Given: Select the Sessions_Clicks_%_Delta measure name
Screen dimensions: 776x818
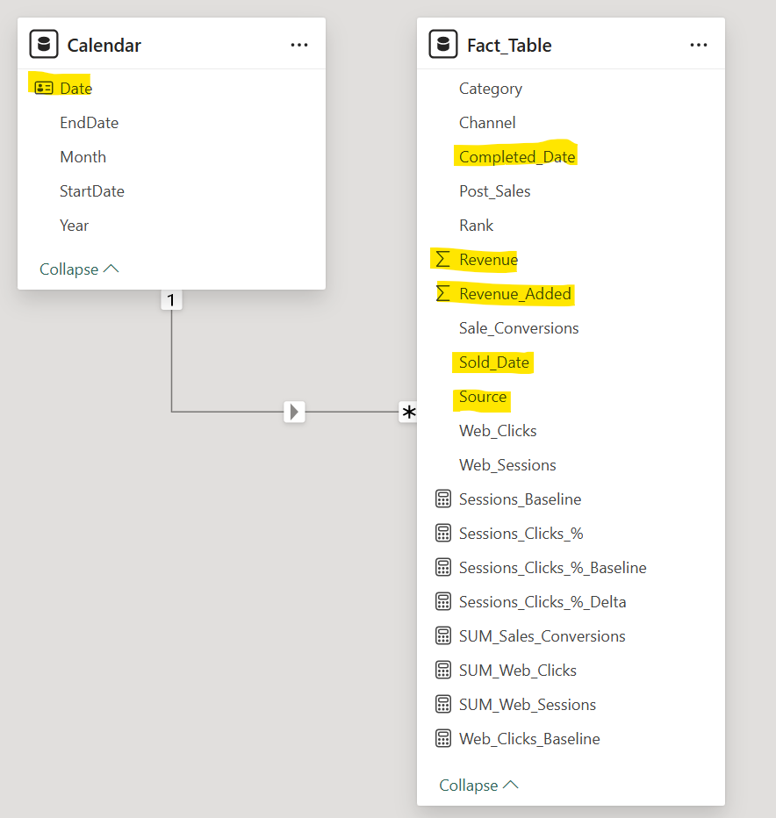Looking at the screenshot, I should tap(542, 602).
